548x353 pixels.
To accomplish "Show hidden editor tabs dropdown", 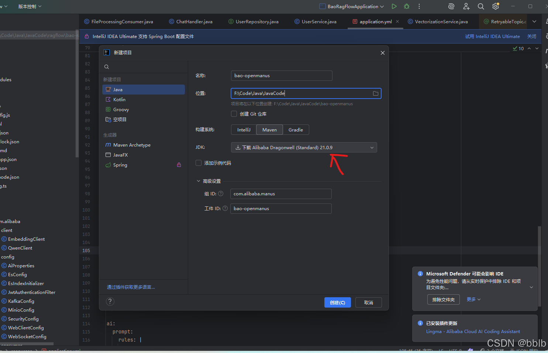I will pos(534,21).
